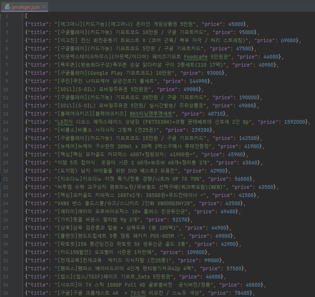Click the text 1080P Full HD on line 34
This screenshot has width=315, height=297.
click(x=126, y=285)
